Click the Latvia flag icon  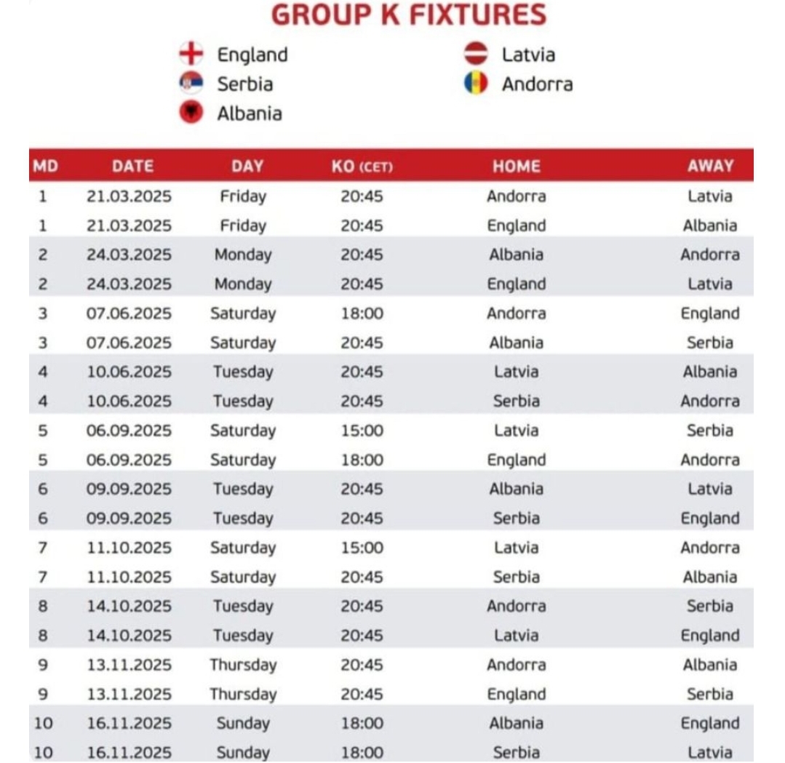pyautogui.click(x=476, y=54)
